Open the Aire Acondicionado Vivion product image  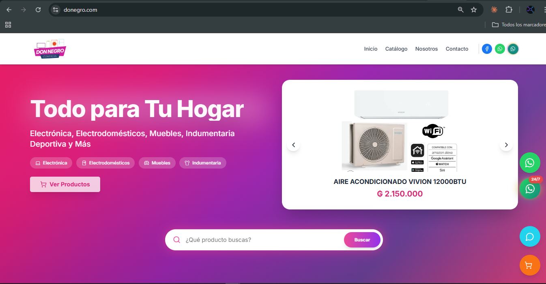[400, 130]
